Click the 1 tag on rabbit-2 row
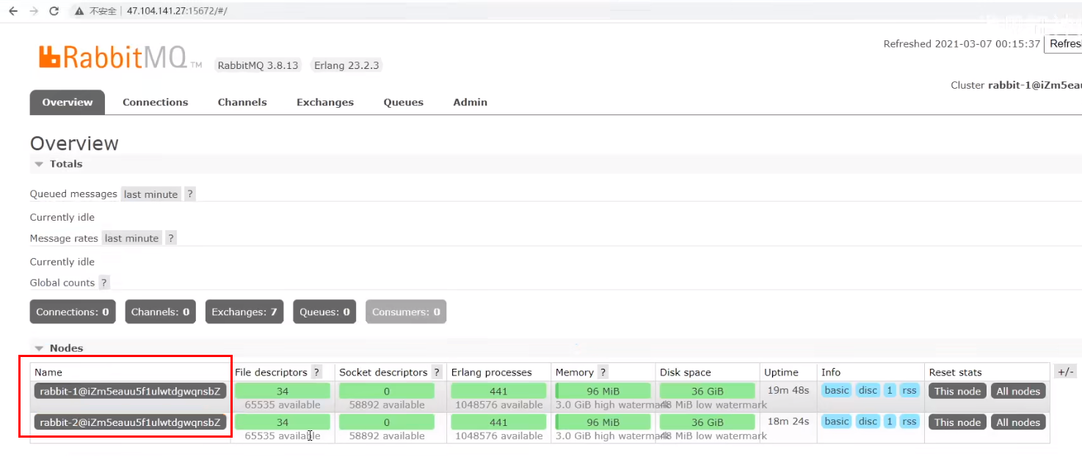Image resolution: width=1082 pixels, height=456 pixels. 890,422
